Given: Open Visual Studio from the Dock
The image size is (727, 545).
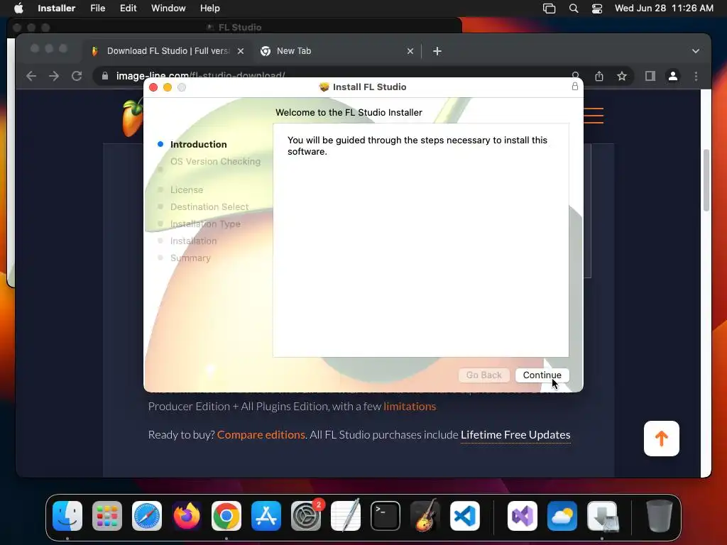Looking at the screenshot, I should (x=523, y=516).
